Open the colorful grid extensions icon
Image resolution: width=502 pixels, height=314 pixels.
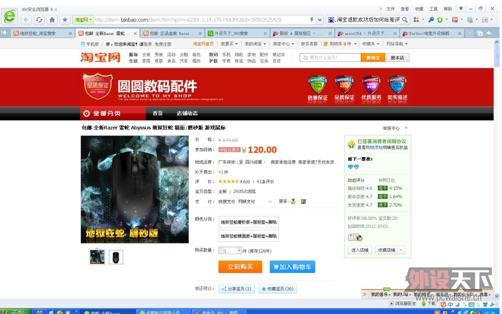pyautogui.click(x=416, y=20)
